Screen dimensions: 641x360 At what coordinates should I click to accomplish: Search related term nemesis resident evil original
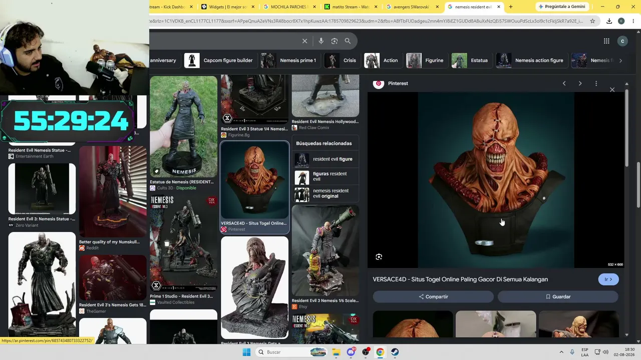click(326, 193)
